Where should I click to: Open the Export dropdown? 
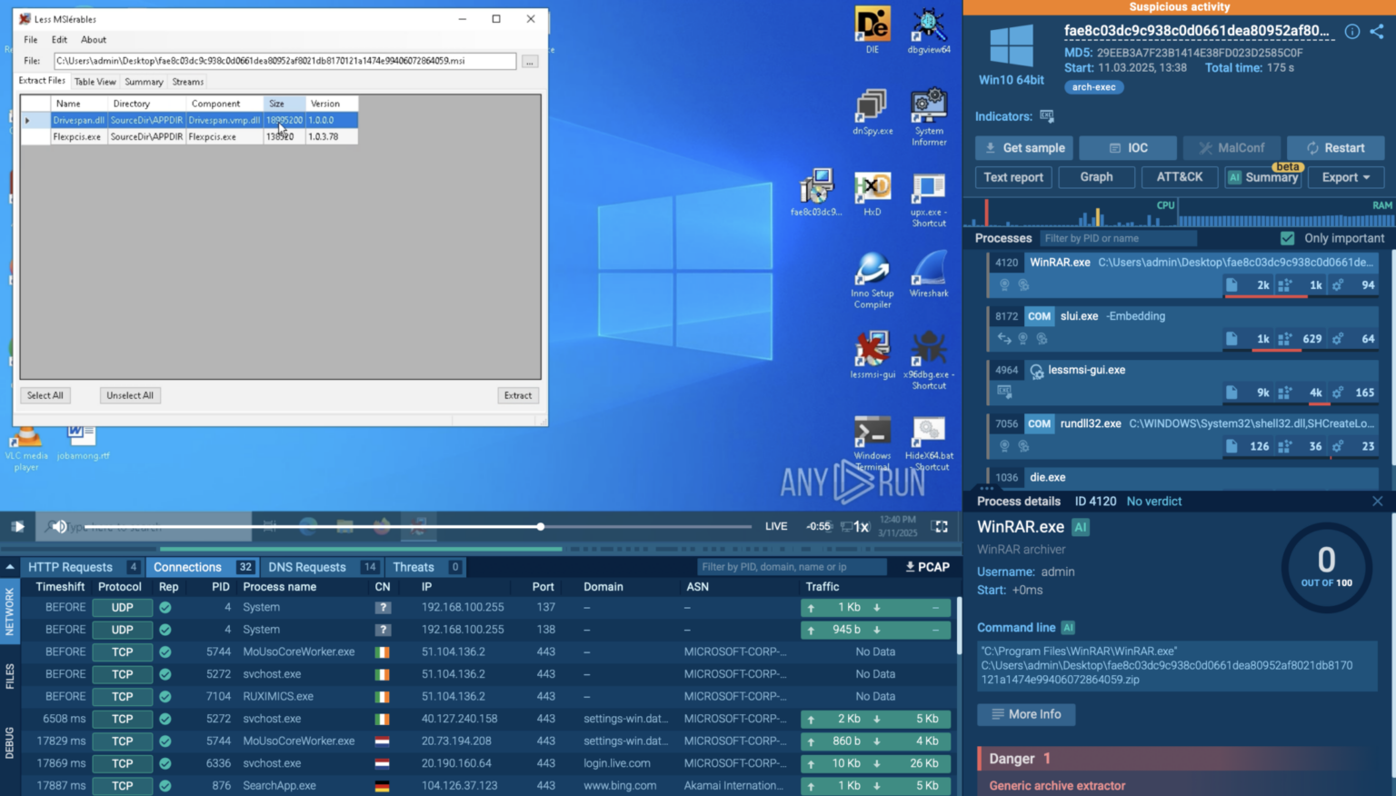pos(1345,176)
